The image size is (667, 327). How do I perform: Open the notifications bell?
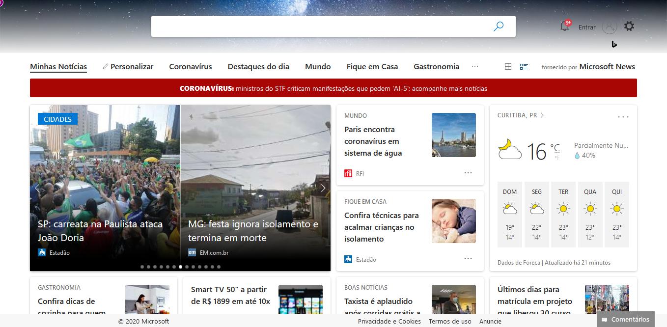[x=565, y=27]
